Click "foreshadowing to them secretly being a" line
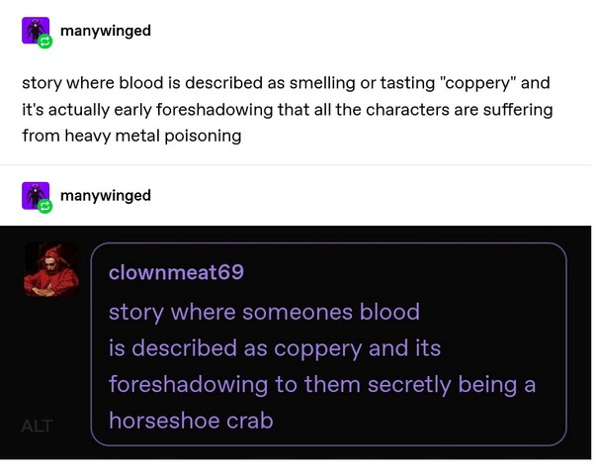The width and height of the screenshot is (597, 475). 322,385
